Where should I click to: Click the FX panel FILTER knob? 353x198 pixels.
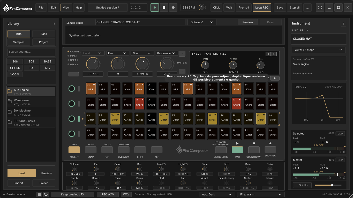tap(233, 65)
